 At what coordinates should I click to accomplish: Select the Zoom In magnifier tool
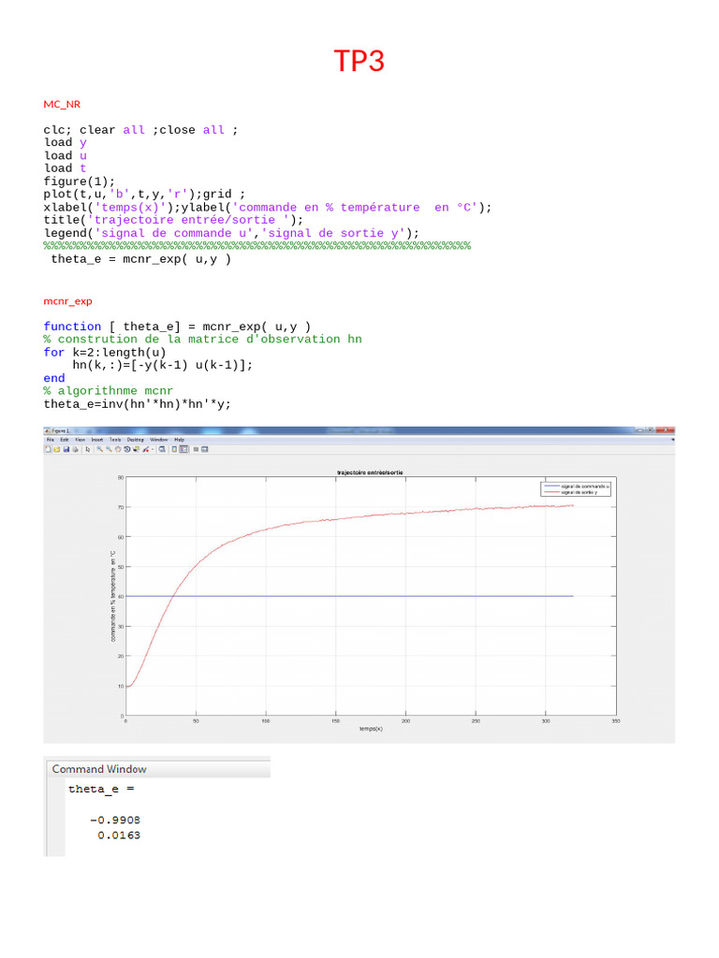point(99,449)
